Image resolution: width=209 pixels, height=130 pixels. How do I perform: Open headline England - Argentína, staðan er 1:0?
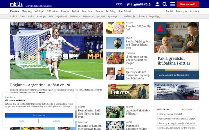point(40,85)
